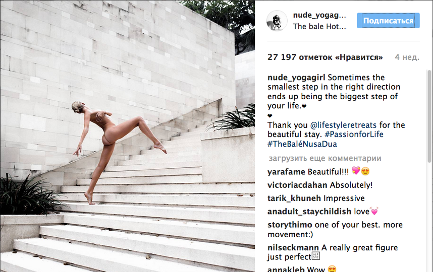
Task: Open the #PassionforLife hashtag
Action: [x=354, y=134]
